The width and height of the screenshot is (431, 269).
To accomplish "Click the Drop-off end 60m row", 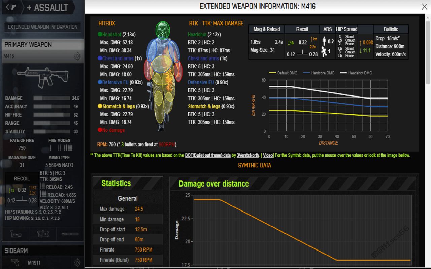I will (128, 240).
